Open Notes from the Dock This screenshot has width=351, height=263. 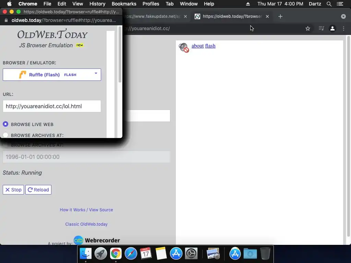tap(161, 254)
